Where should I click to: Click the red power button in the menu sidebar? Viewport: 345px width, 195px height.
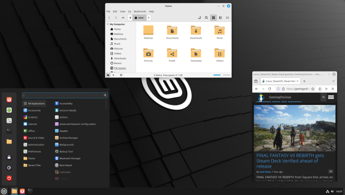tap(9, 178)
